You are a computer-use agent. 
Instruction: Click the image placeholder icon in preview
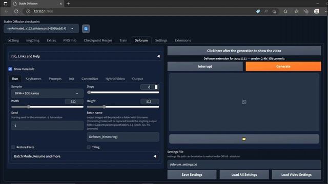244,102
